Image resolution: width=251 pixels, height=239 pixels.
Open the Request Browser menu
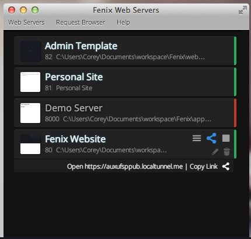[x=81, y=22]
